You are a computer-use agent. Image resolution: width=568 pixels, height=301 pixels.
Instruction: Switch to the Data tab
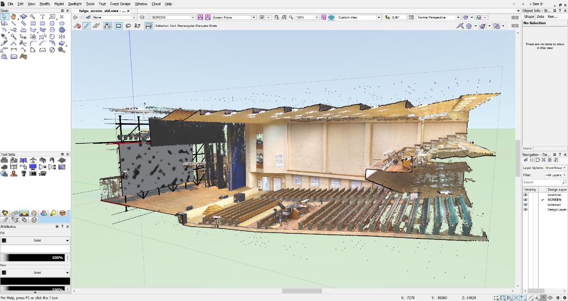pyautogui.click(x=540, y=17)
